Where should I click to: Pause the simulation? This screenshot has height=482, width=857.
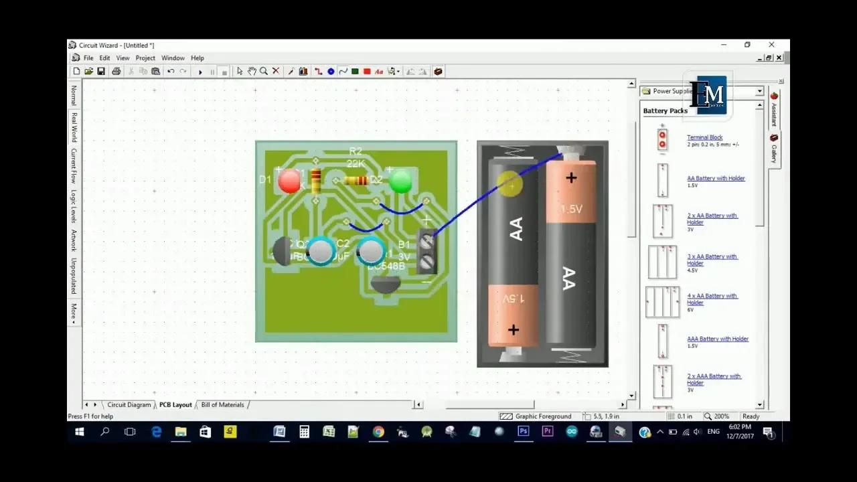pyautogui.click(x=212, y=71)
